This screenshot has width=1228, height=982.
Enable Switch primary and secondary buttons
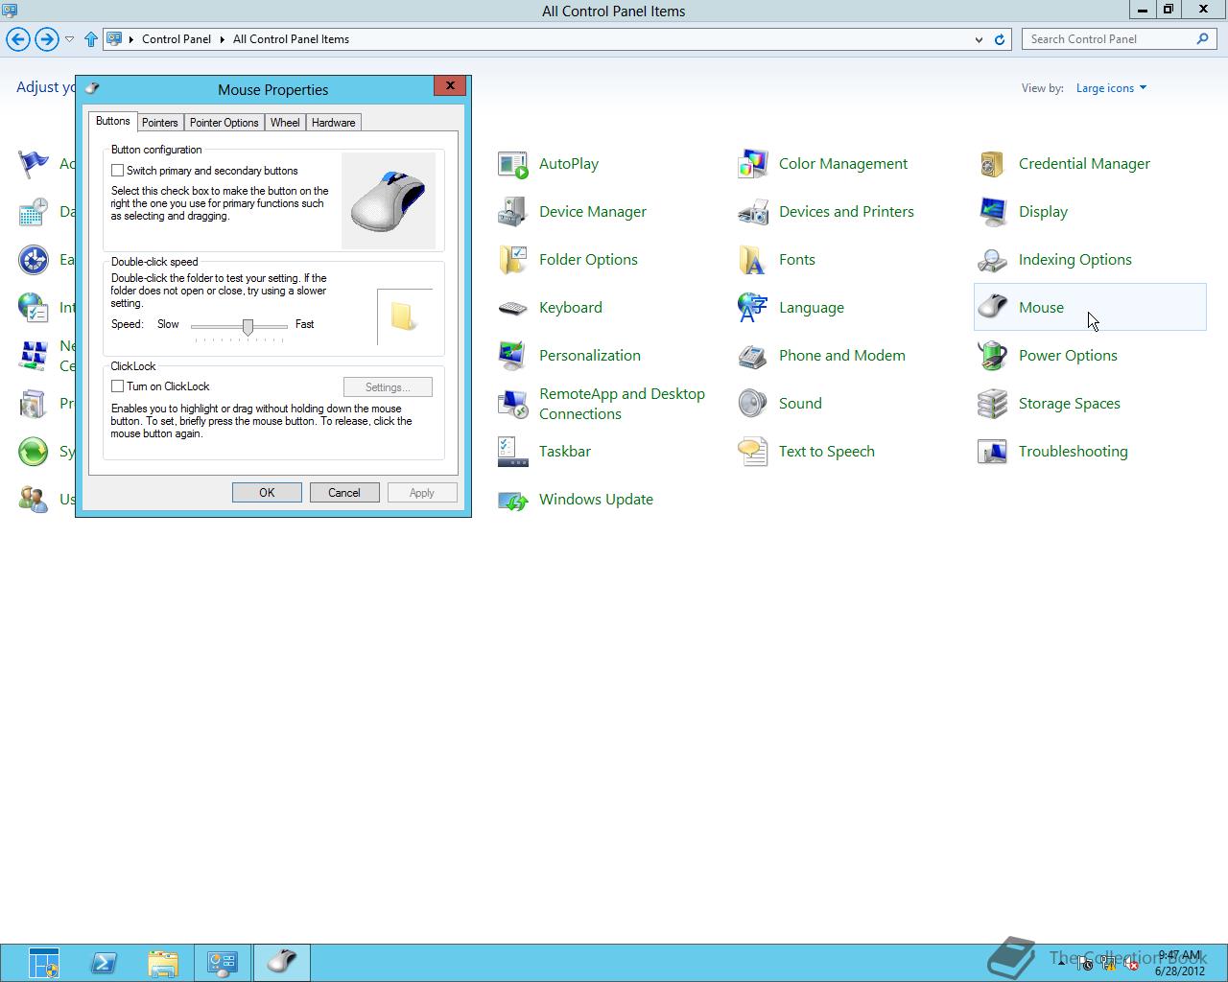point(118,171)
